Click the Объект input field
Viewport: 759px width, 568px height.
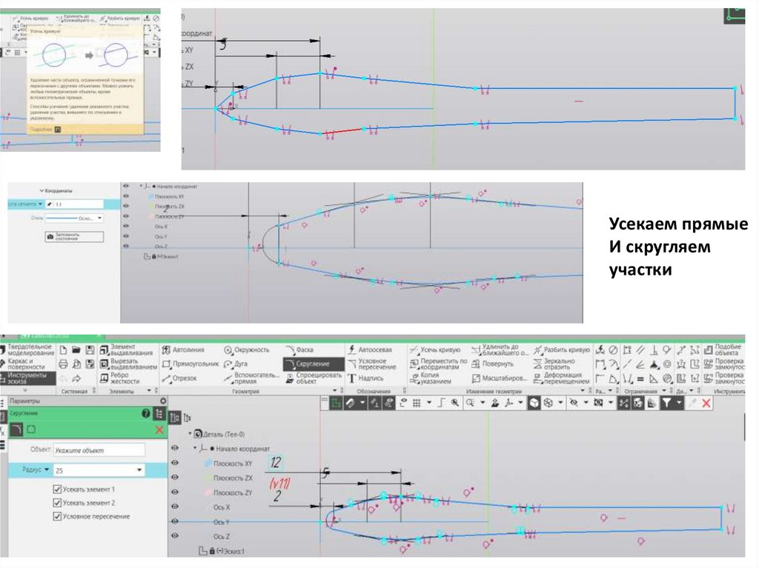tap(99, 450)
